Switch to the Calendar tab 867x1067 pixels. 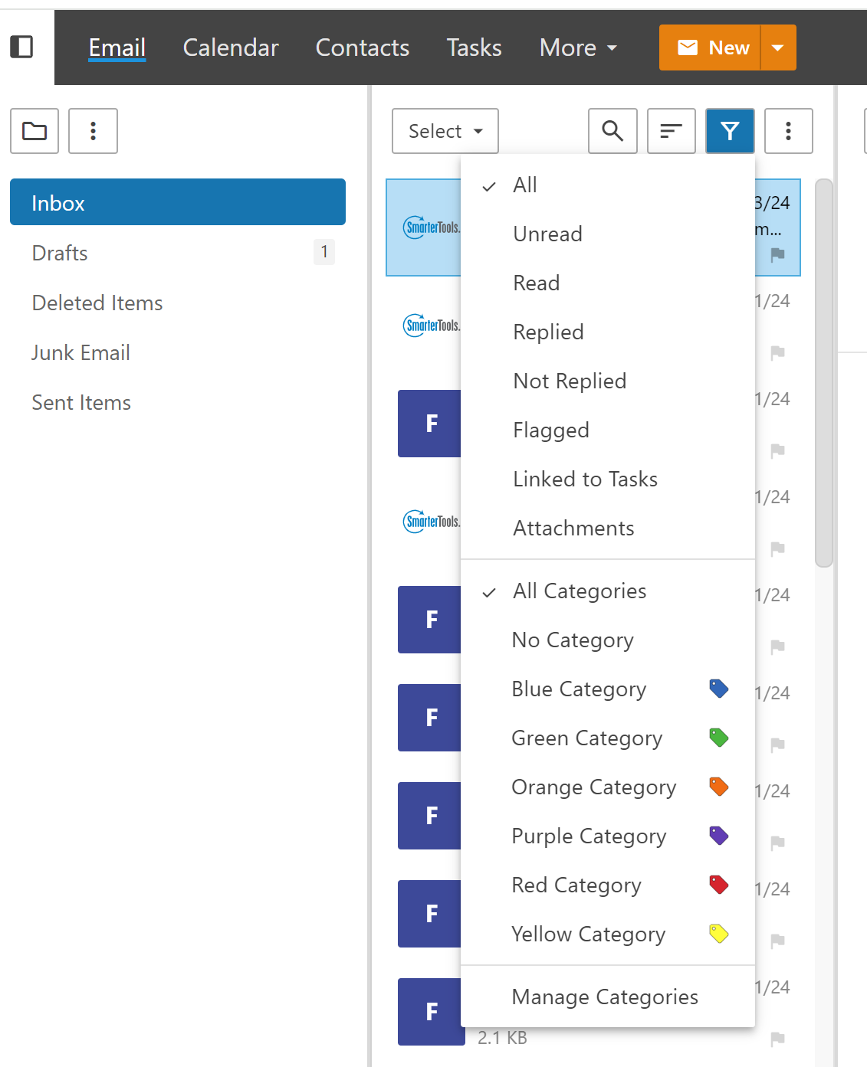[231, 47]
